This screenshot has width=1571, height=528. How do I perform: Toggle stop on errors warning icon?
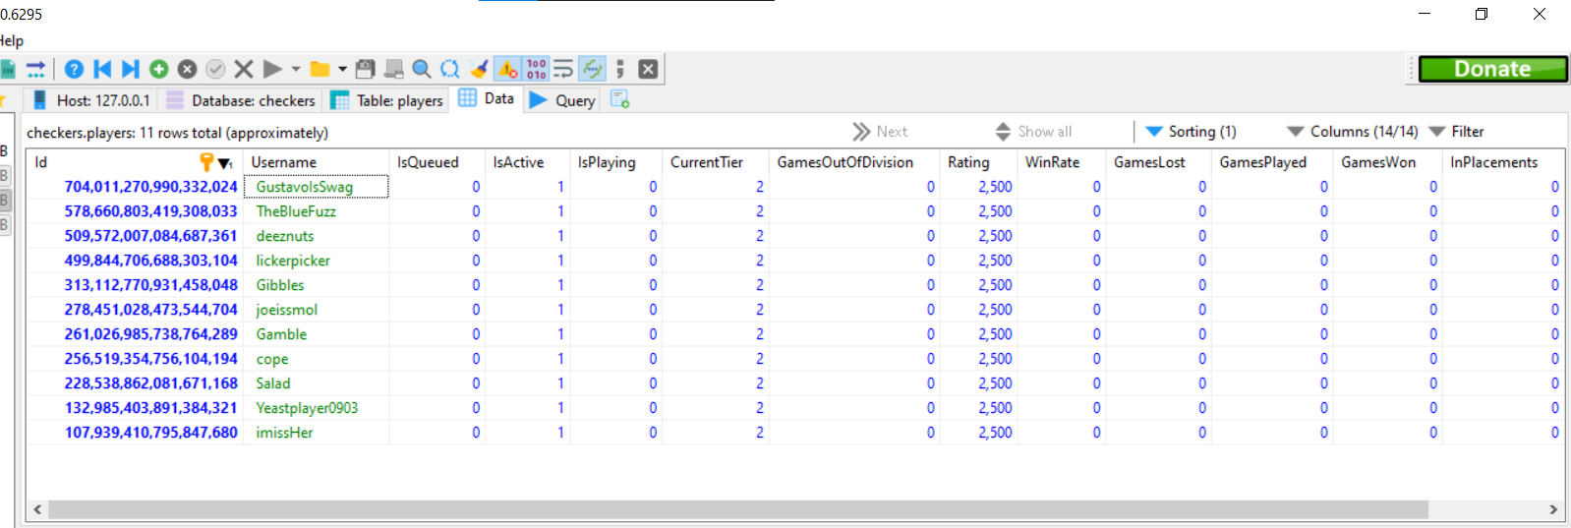(x=507, y=69)
